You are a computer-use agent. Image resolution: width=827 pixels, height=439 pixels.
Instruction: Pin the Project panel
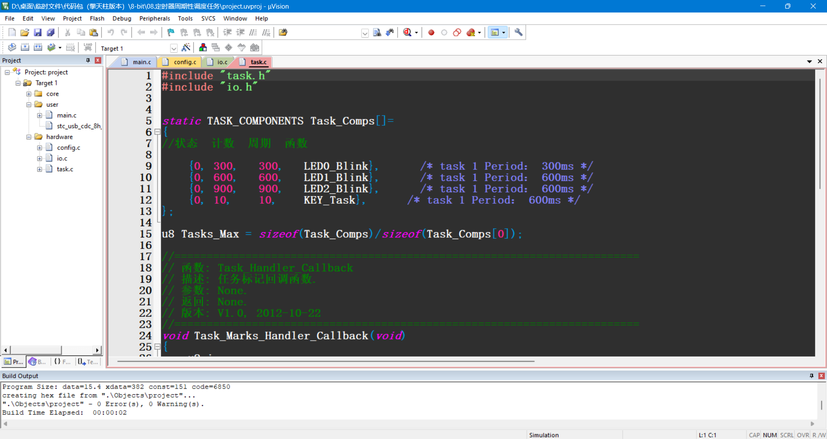[88, 60]
